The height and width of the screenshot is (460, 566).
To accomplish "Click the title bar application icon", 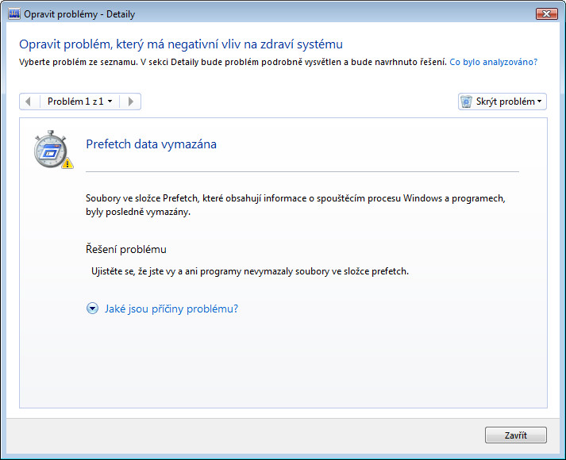I will pyautogui.click(x=14, y=14).
